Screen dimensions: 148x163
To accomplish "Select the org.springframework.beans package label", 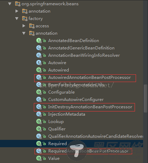I will [50, 4].
